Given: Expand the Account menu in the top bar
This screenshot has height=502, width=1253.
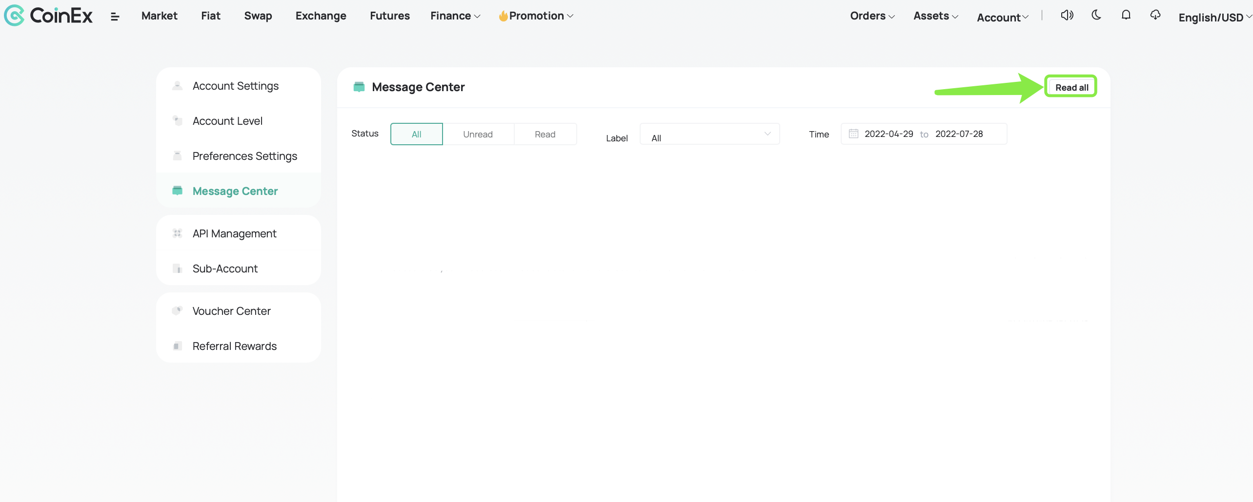Looking at the screenshot, I should coord(1003,18).
